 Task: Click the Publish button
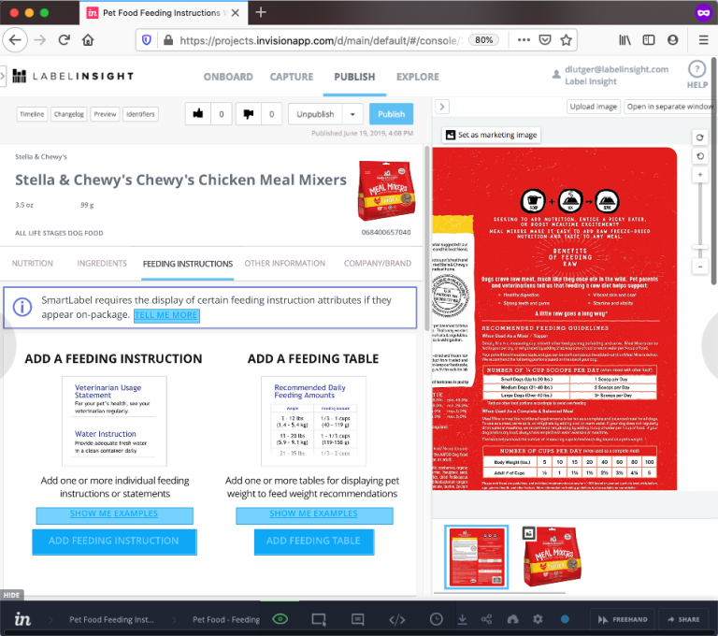(x=391, y=114)
